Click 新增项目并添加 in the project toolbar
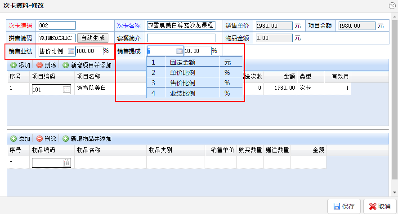Image resolution: width=398 pixels, height=214 pixels. tap(66, 66)
